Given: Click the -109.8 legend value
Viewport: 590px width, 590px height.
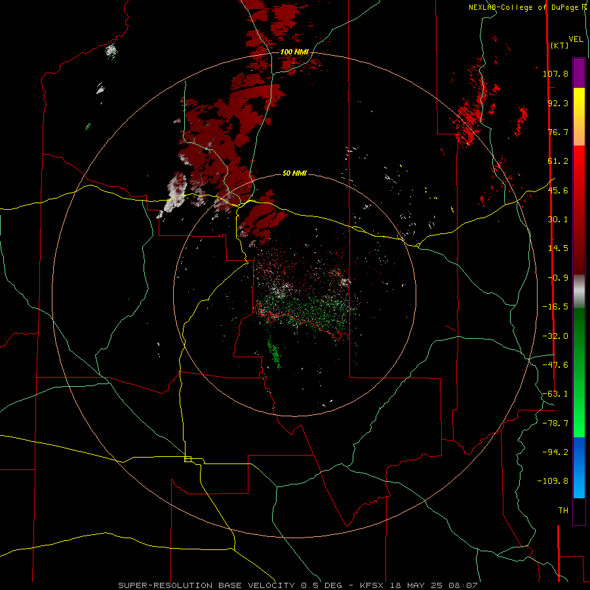Looking at the screenshot, I should [553, 481].
